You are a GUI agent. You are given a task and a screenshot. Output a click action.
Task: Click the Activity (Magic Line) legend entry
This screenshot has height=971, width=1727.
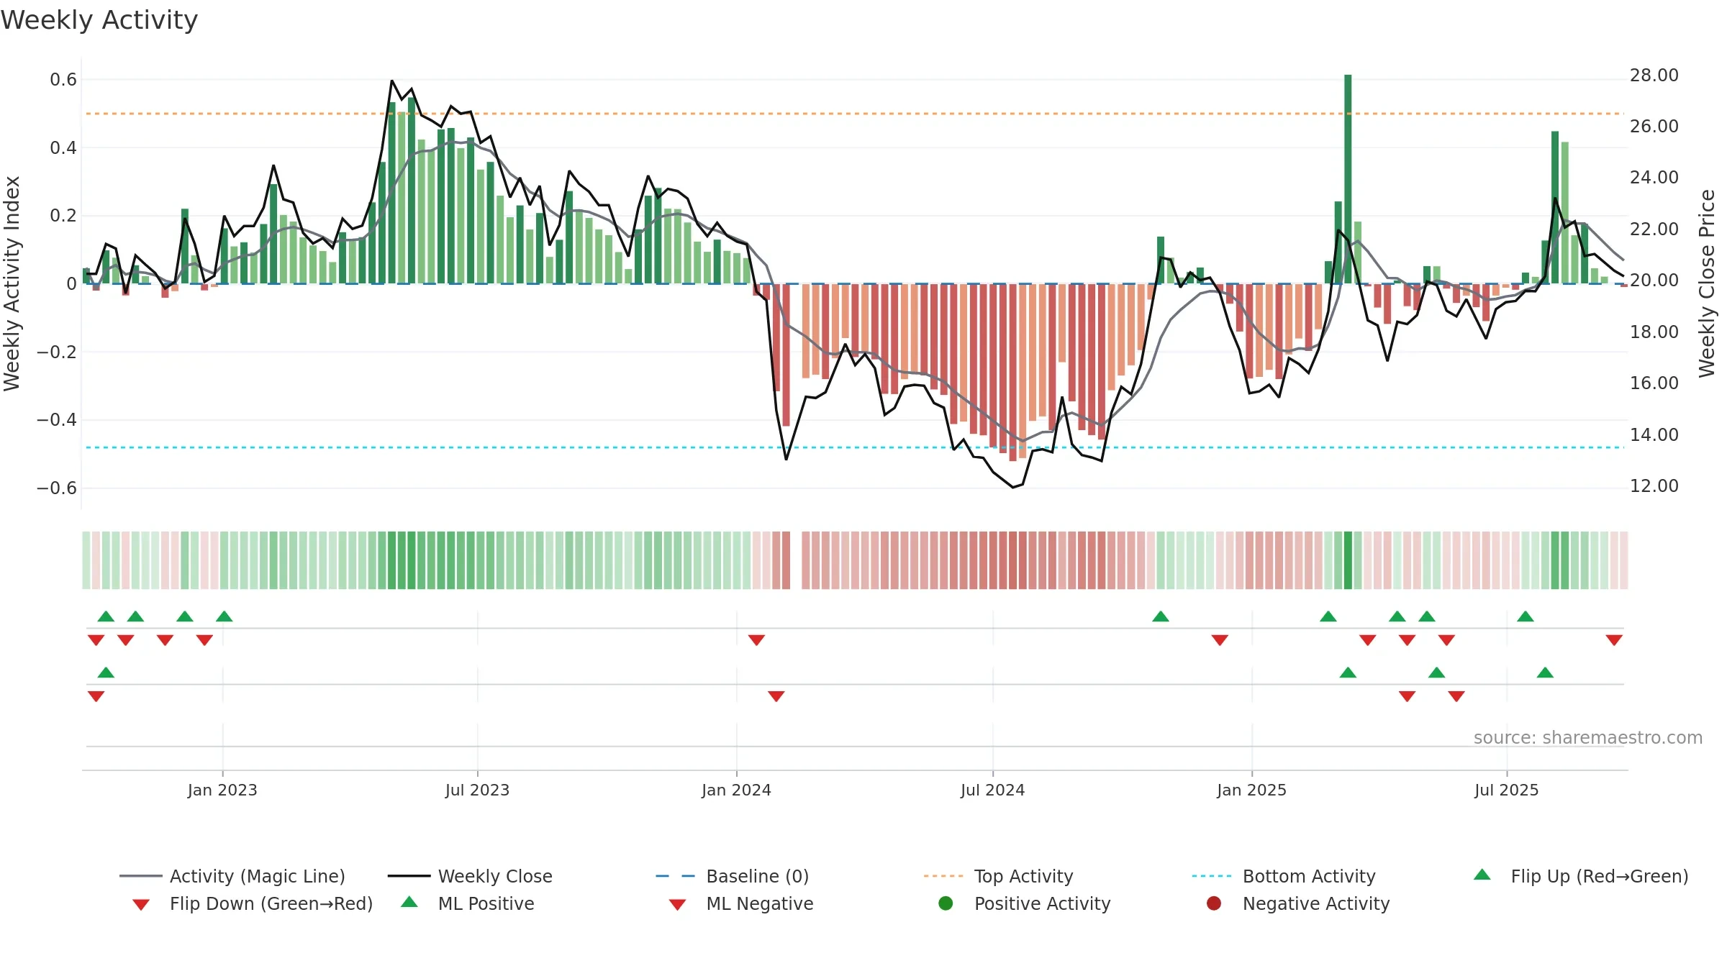(232, 876)
